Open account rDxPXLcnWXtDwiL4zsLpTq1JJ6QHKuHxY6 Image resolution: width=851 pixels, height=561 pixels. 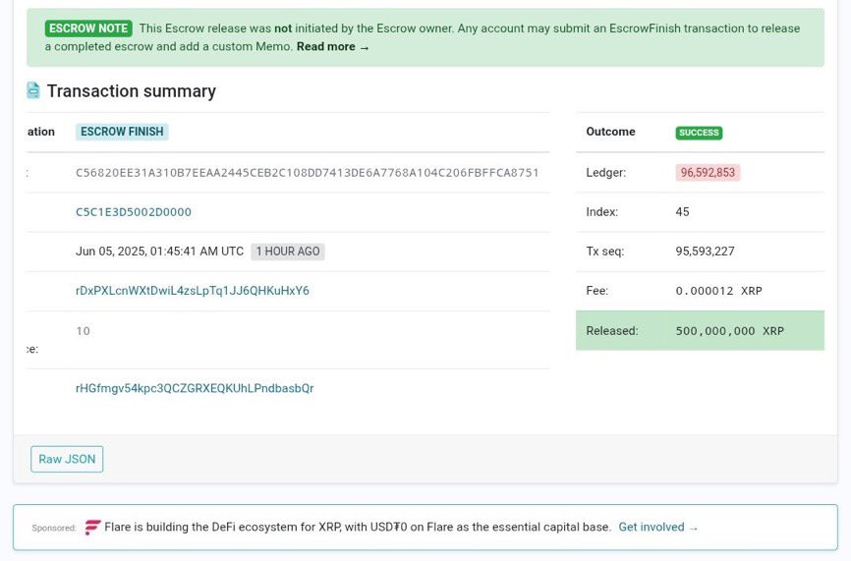coord(193,290)
